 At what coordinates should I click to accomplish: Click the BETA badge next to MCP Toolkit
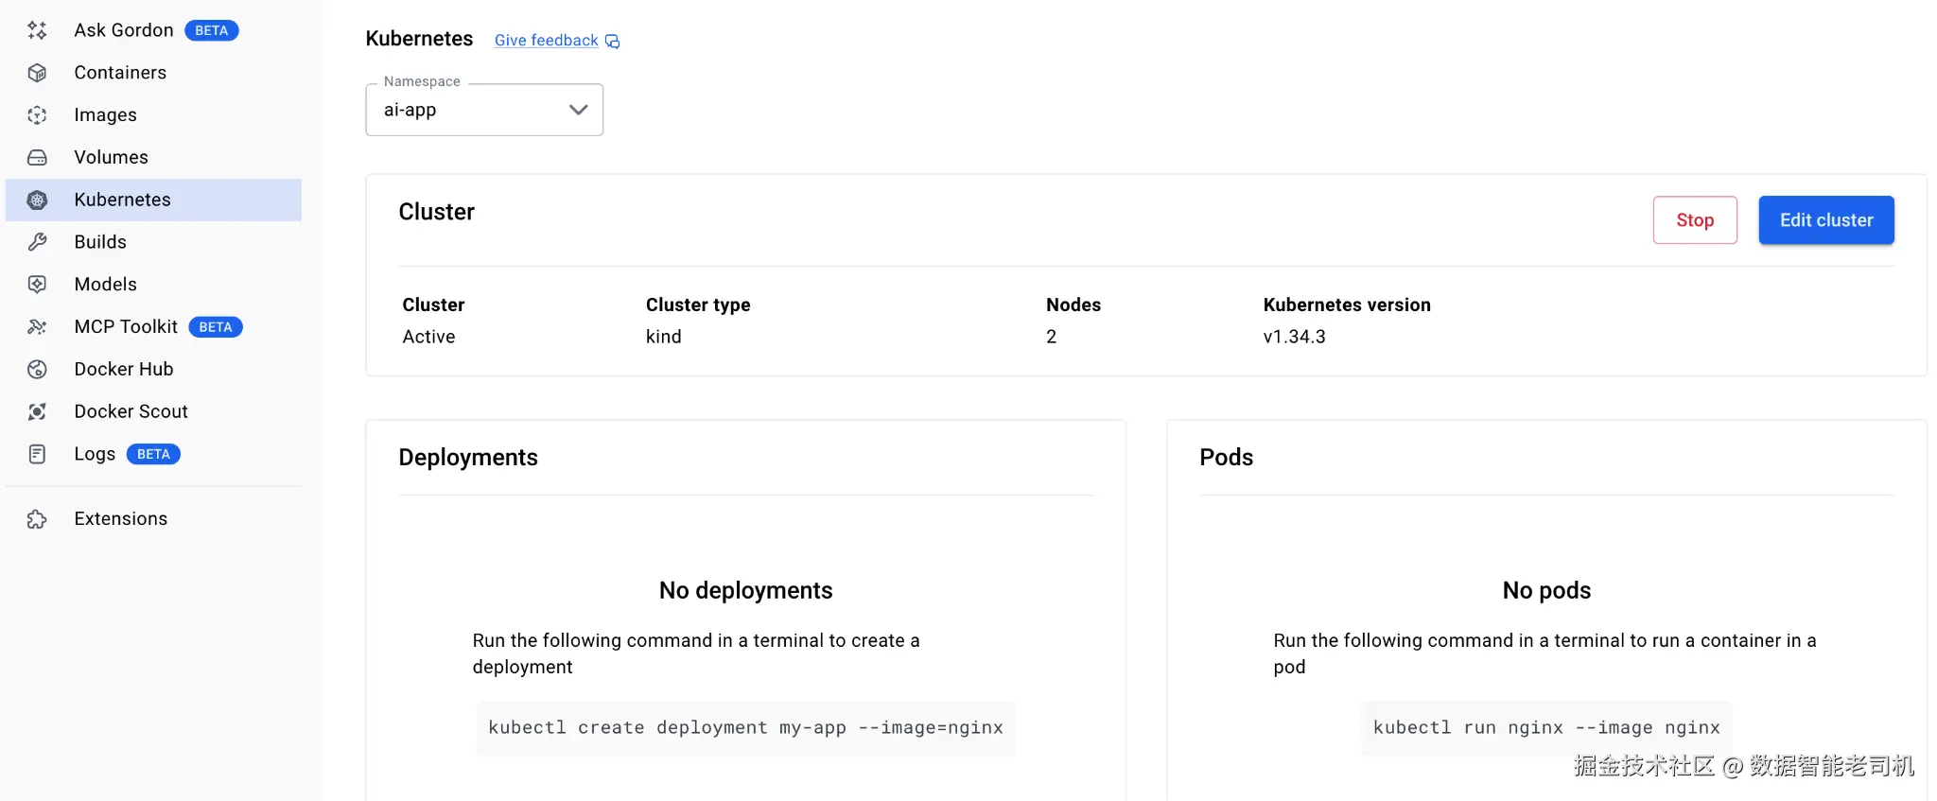click(216, 327)
